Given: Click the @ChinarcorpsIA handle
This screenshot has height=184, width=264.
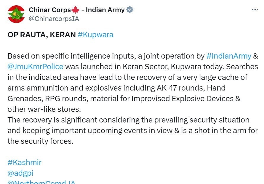Looking at the screenshot, I should (x=54, y=19).
